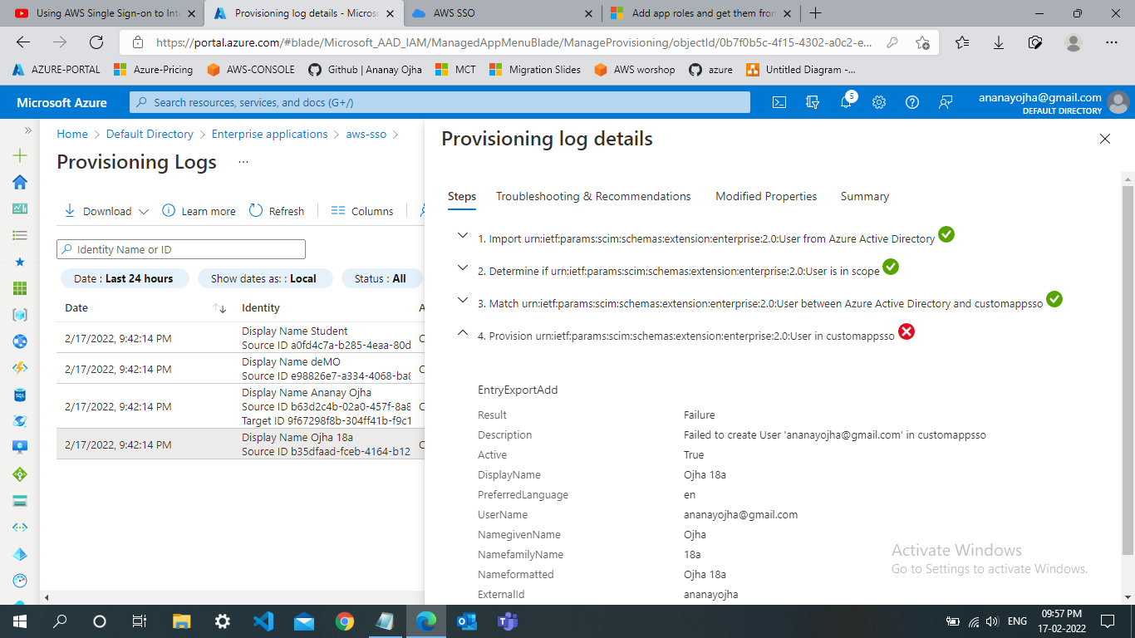Open Virtual machines sidebar icon

coord(20,448)
